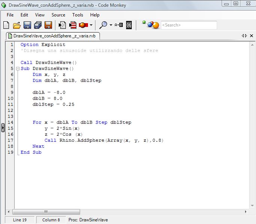Click the tab scroll arrows
Screen dimensions: 256x224
(x=244, y=36)
